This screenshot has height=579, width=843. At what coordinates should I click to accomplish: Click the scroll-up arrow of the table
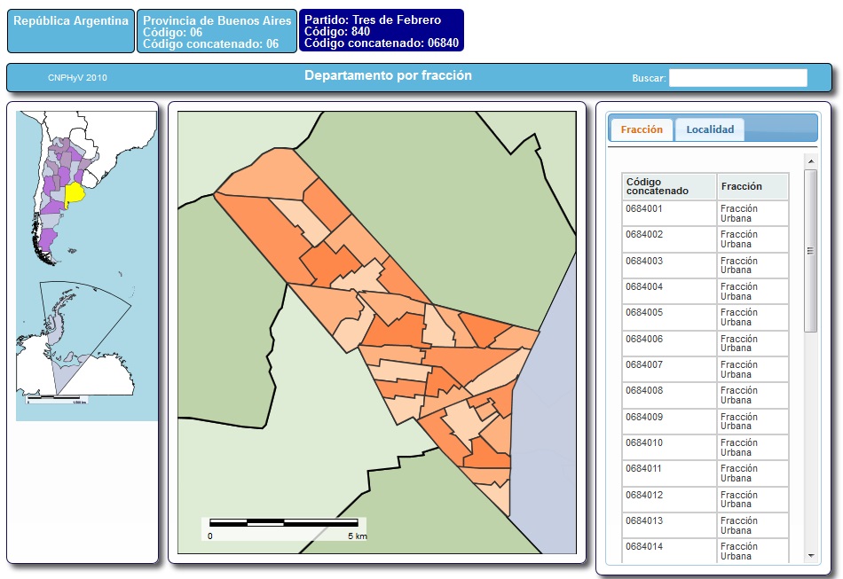pos(810,160)
